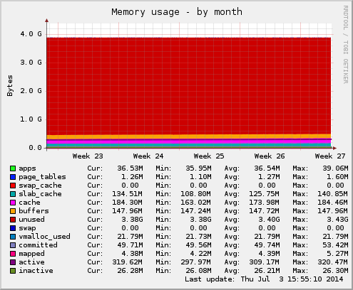The height and width of the screenshot is (290, 353).
Task: Click the vmalloc_used min value 21.73M
Action: coord(198,237)
